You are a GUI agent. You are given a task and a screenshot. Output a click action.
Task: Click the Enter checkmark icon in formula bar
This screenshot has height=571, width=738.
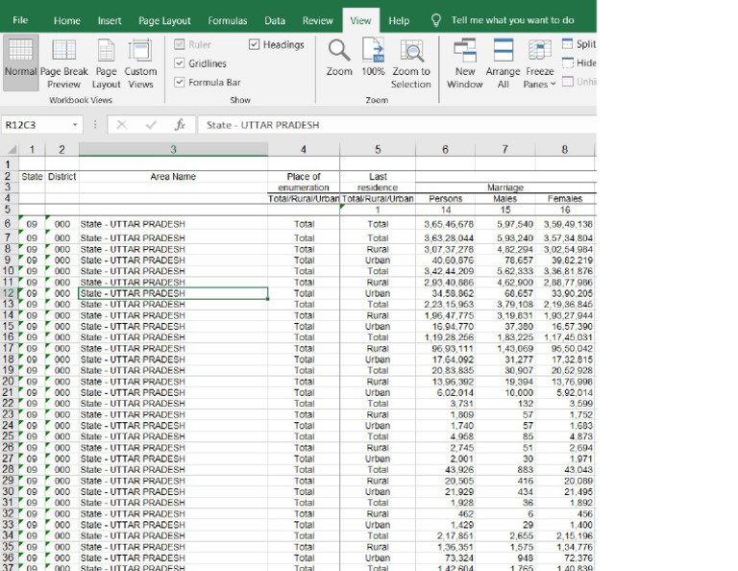point(151,125)
